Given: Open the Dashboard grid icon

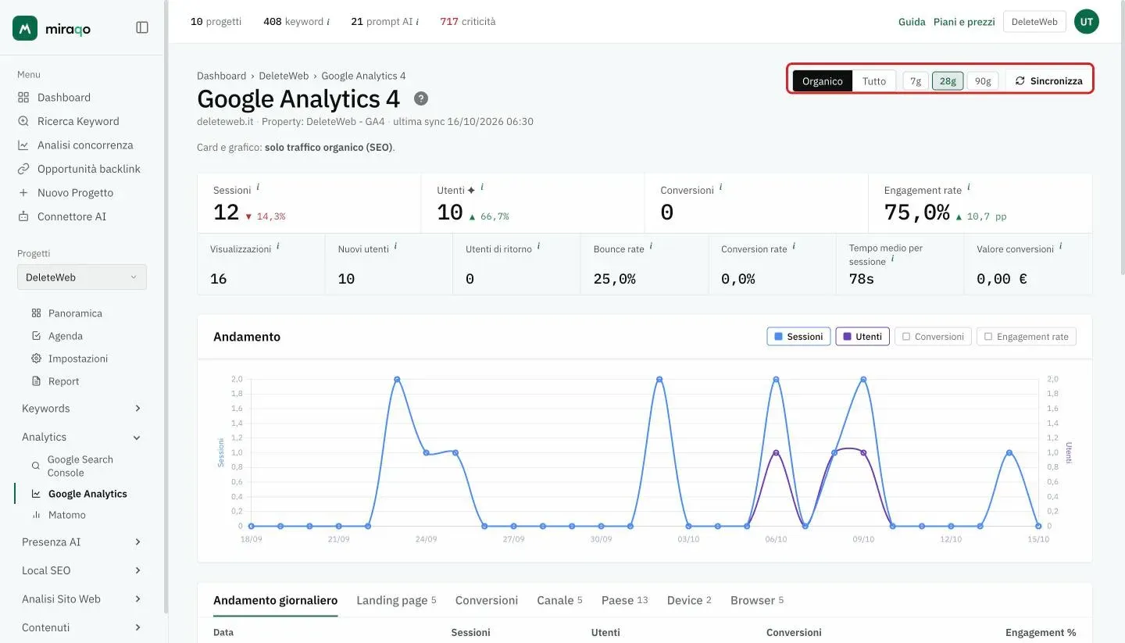Looking at the screenshot, I should click(x=23, y=98).
